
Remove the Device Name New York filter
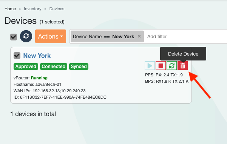(139, 36)
